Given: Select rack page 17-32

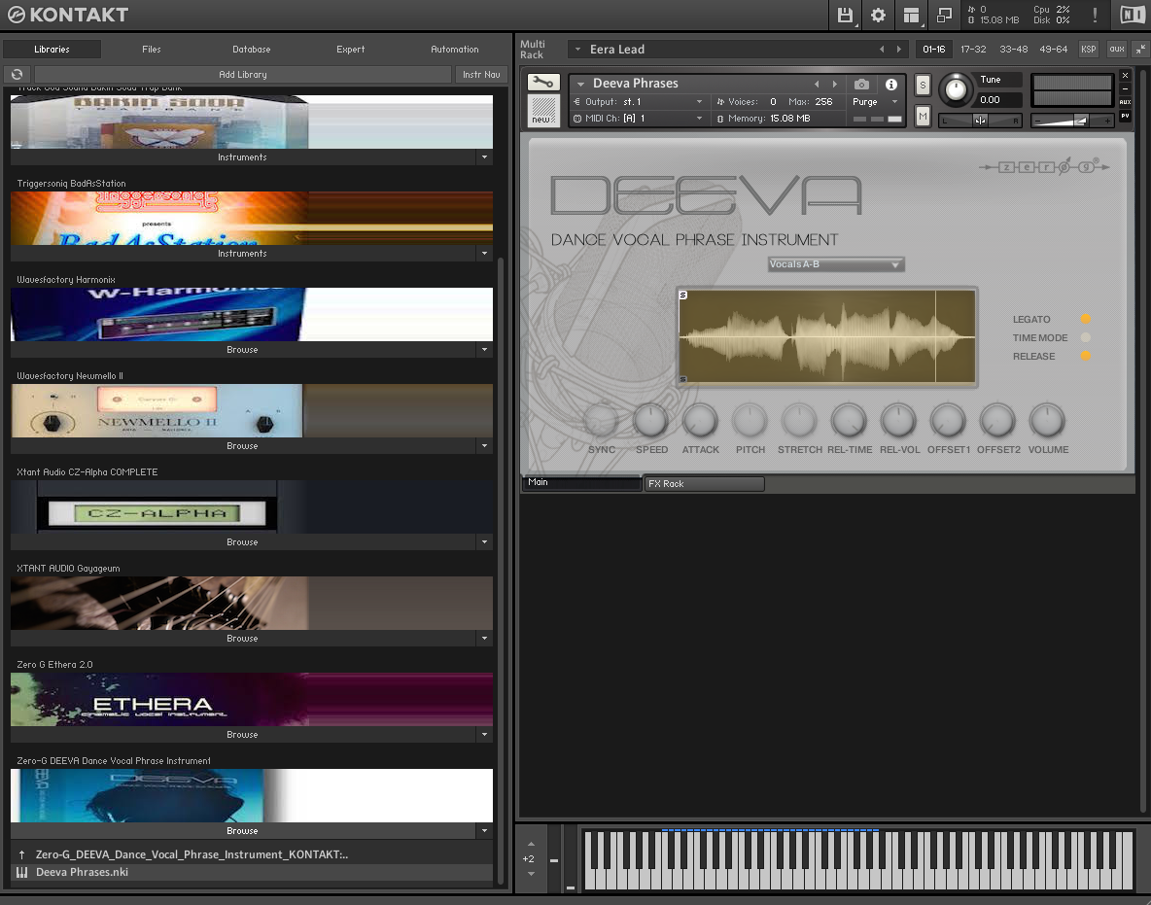Looking at the screenshot, I should [973, 50].
